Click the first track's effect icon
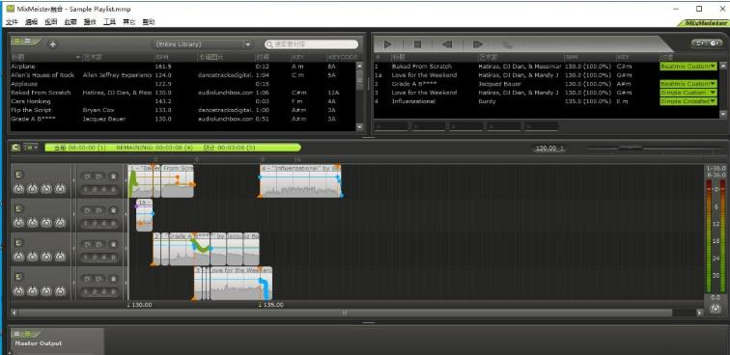The width and height of the screenshot is (730, 355). pyautogui.click(x=17, y=175)
